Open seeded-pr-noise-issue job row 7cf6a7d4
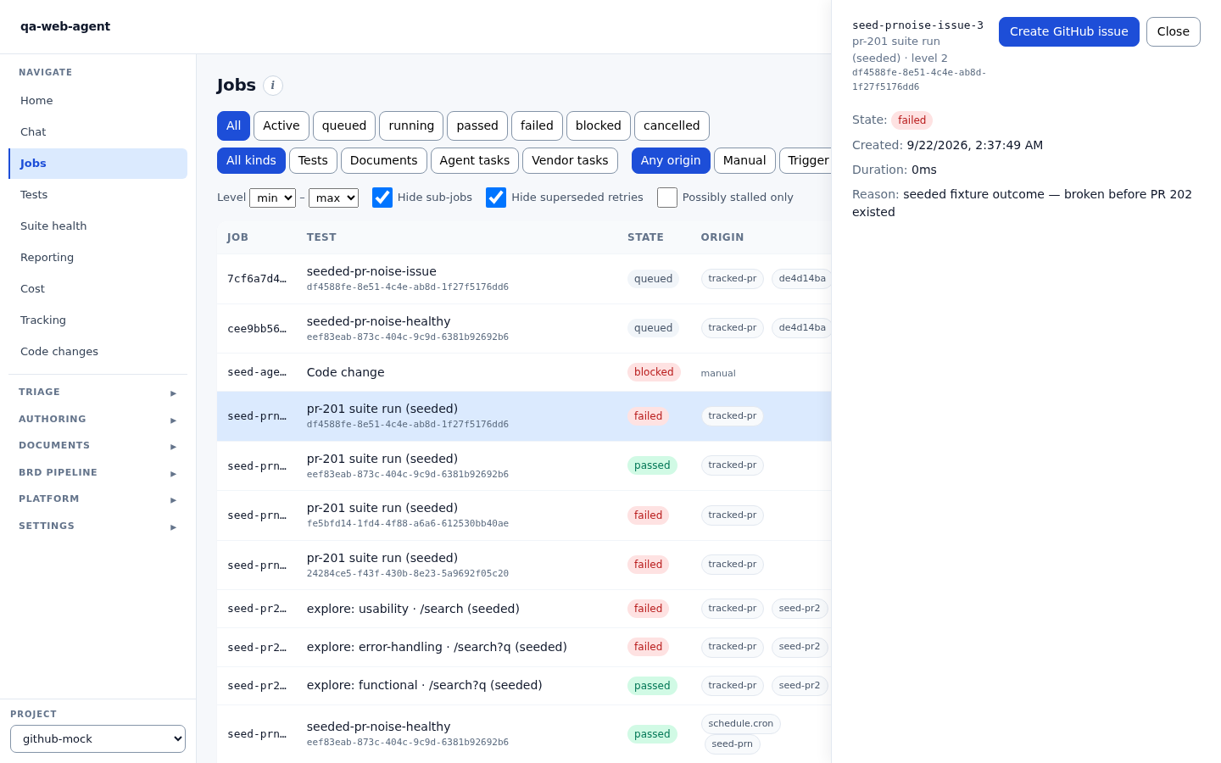 (x=524, y=279)
